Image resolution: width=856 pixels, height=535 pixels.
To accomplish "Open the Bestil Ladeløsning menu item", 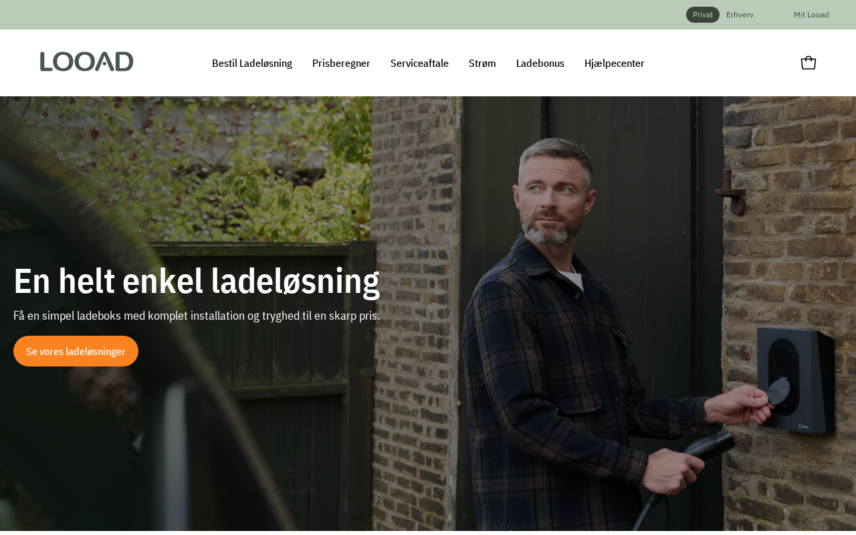I will (x=252, y=63).
